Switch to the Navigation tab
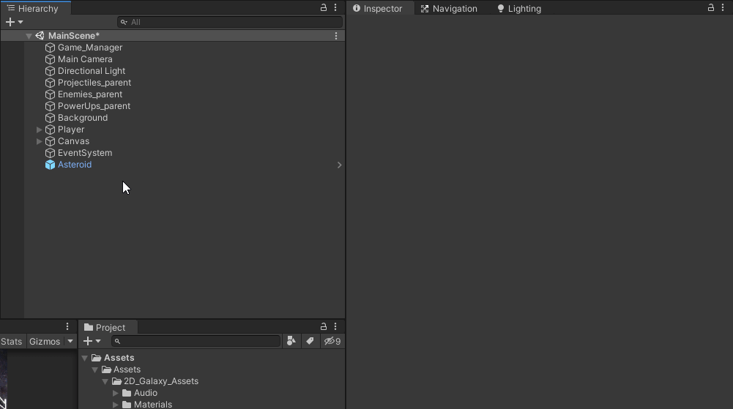Screen dimensions: 733x409 [x=449, y=8]
